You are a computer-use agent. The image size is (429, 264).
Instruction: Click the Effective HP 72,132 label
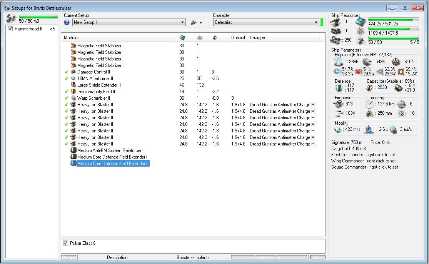pos(363,55)
